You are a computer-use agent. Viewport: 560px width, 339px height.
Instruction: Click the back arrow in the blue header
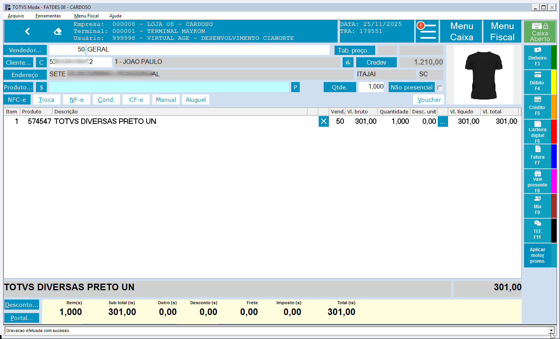[27, 31]
